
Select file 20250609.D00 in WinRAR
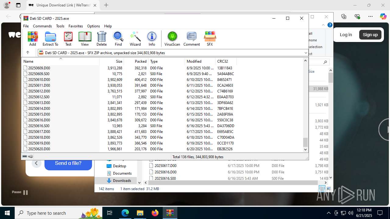(39, 68)
